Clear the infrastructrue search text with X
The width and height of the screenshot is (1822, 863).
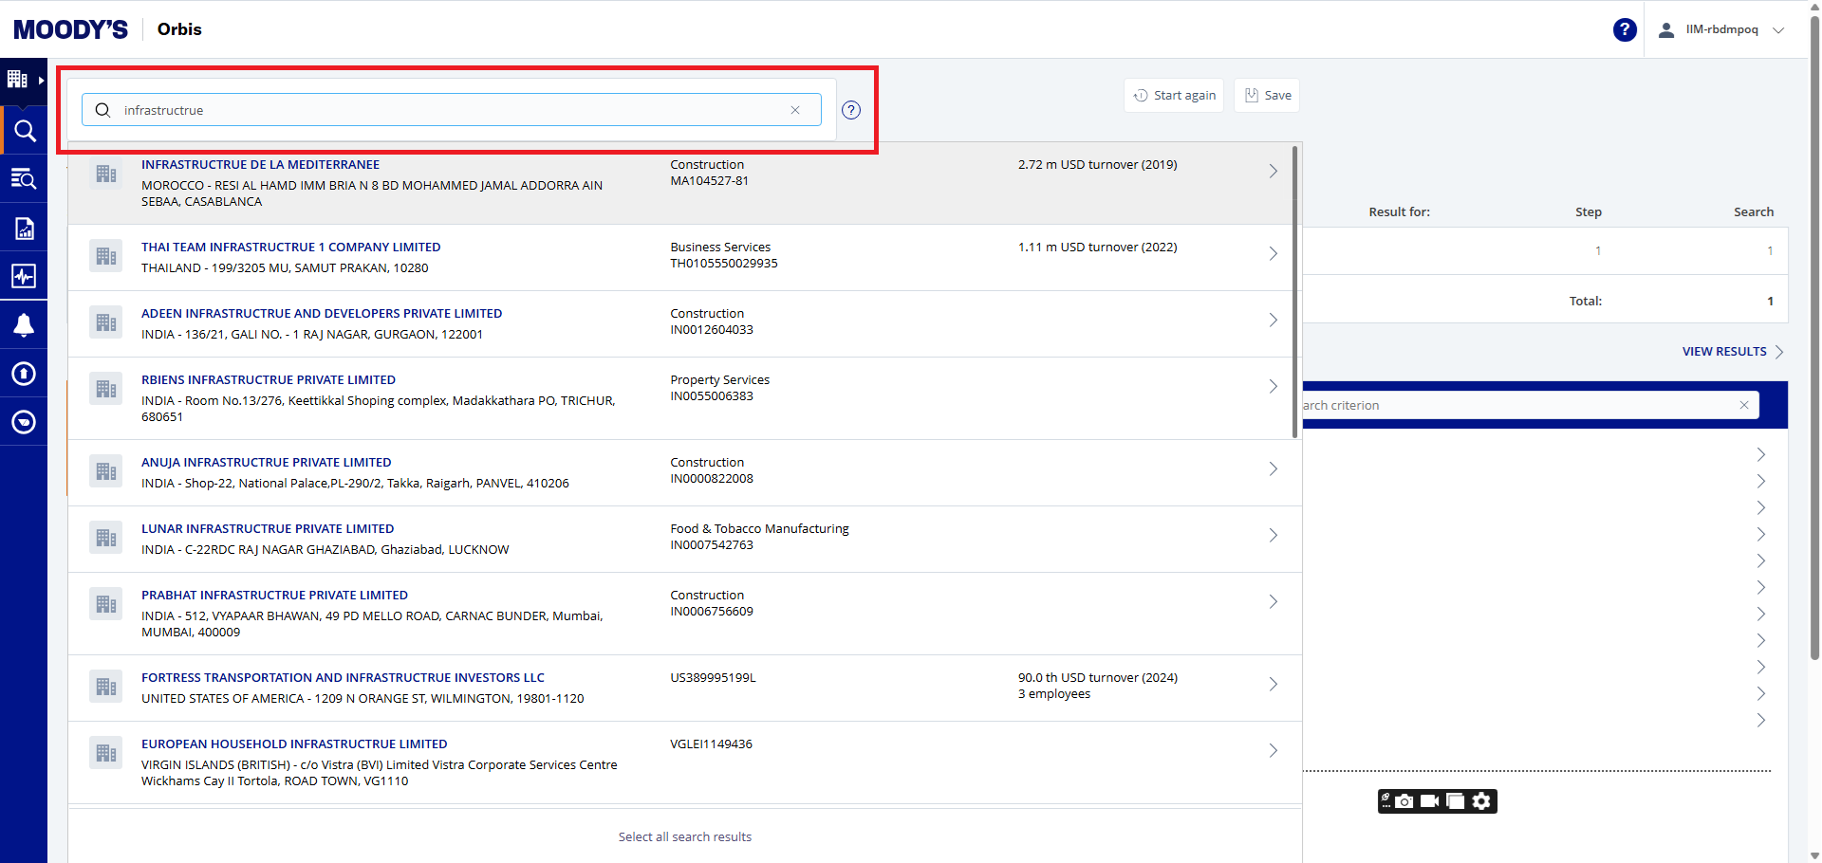(795, 110)
